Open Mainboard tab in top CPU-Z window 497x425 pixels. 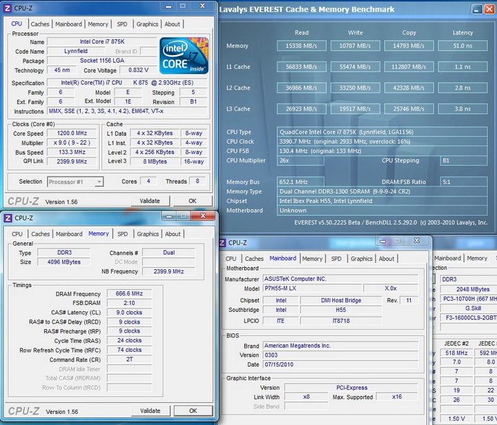[68, 24]
